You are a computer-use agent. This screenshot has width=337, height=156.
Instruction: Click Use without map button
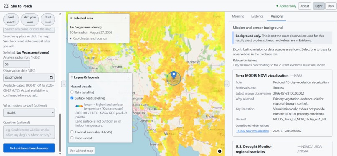click(x=82, y=151)
